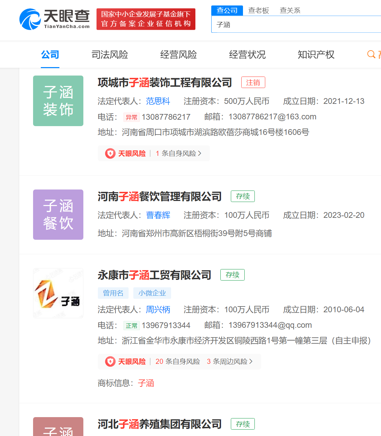Image resolution: width=381 pixels, height=436 pixels.
Task: Click the 天眼风险 shield icon for 项城市子涵装饰
Action: (x=110, y=153)
